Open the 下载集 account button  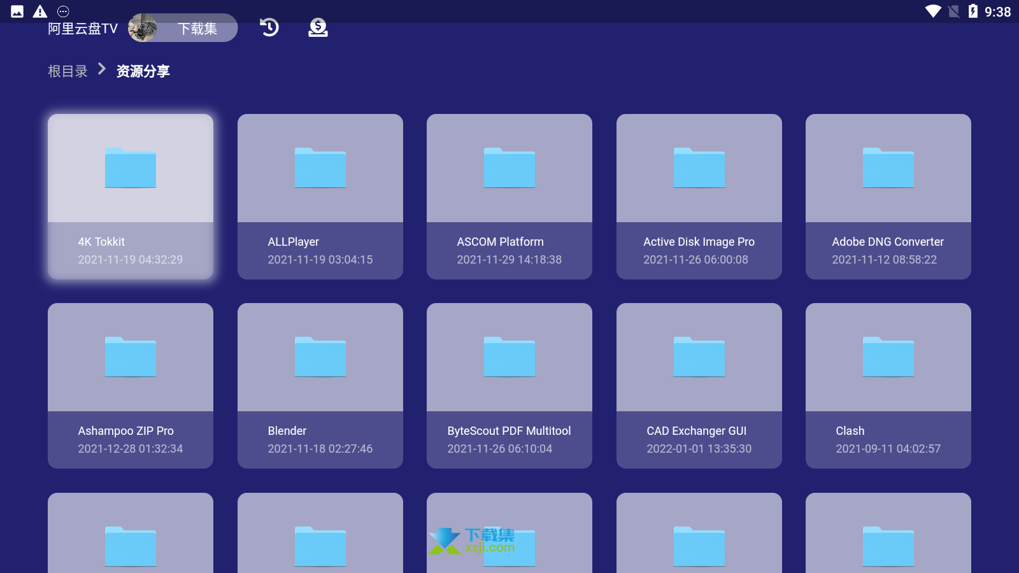(x=183, y=28)
